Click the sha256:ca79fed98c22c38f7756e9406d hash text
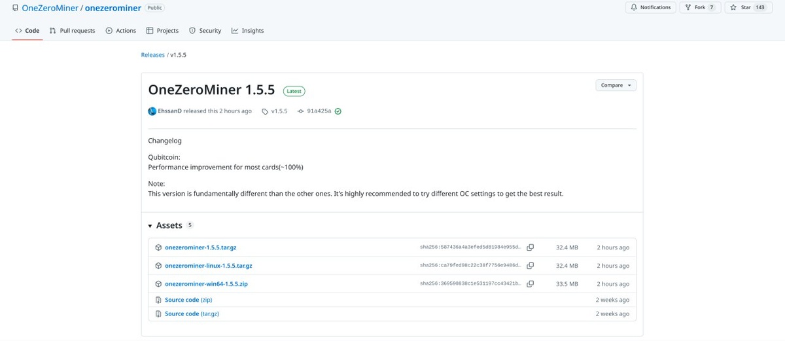 [x=471, y=266]
